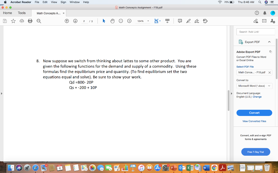Click the blue Convert button
Image resolution: width=278 pixels, height=173 pixels.
tap(254, 113)
